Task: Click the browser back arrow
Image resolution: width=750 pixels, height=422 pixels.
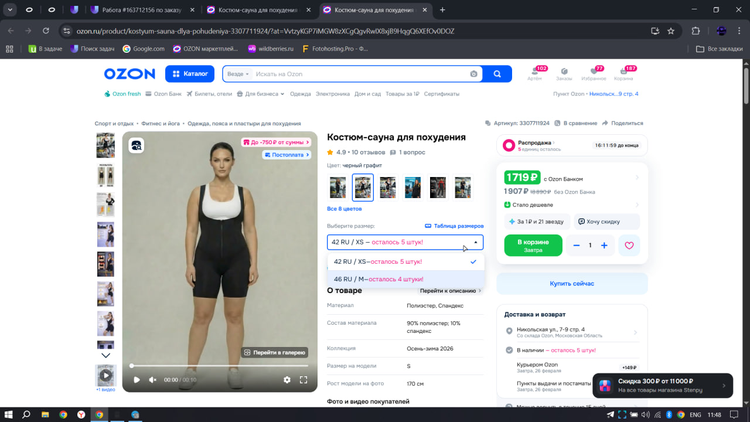Action: click(x=11, y=31)
